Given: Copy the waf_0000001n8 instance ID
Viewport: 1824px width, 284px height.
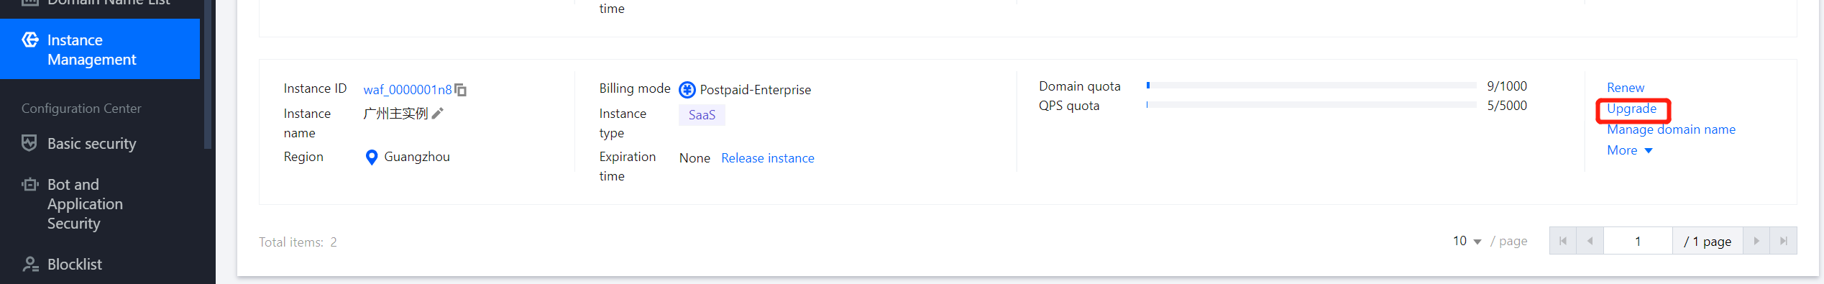Looking at the screenshot, I should point(460,90).
